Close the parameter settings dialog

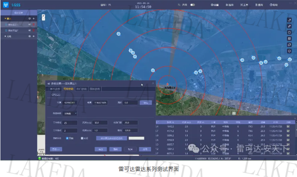click(x=153, y=83)
